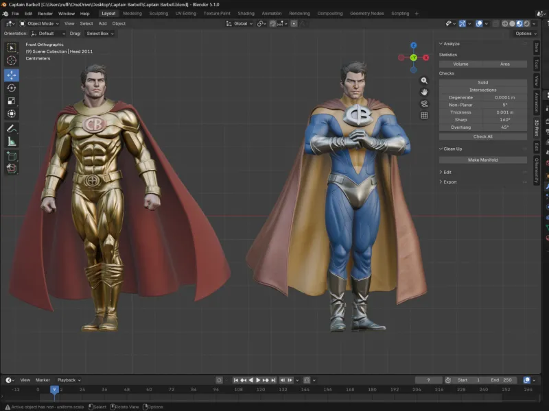Switch to solid viewport shading

tap(512, 24)
